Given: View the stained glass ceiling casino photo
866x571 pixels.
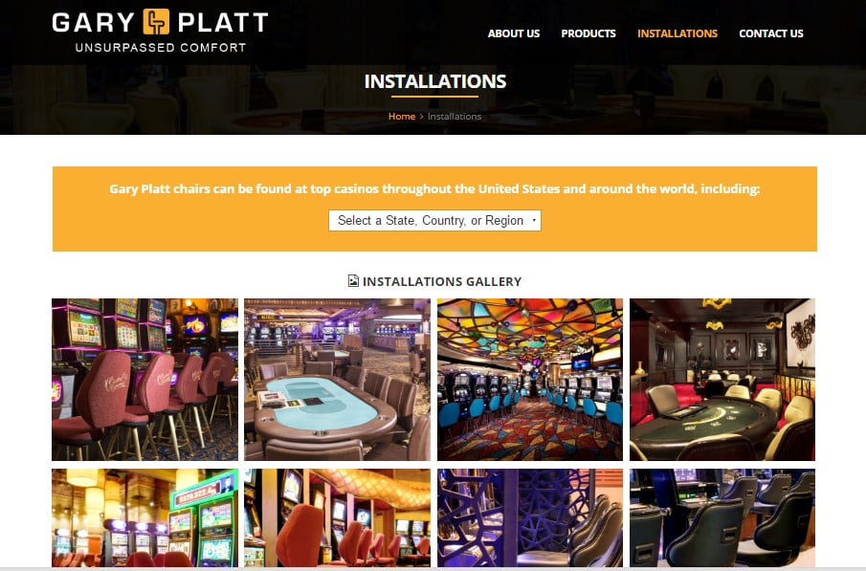Looking at the screenshot, I should 530,380.
